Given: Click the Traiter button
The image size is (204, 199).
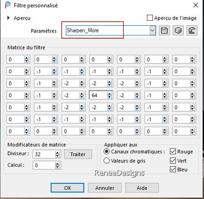Looking at the screenshot, I should (x=78, y=154).
